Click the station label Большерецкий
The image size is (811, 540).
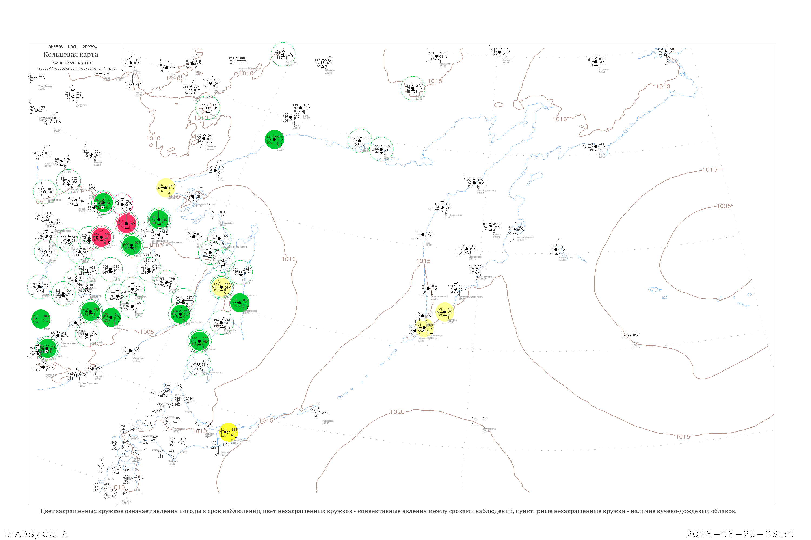click(x=439, y=296)
